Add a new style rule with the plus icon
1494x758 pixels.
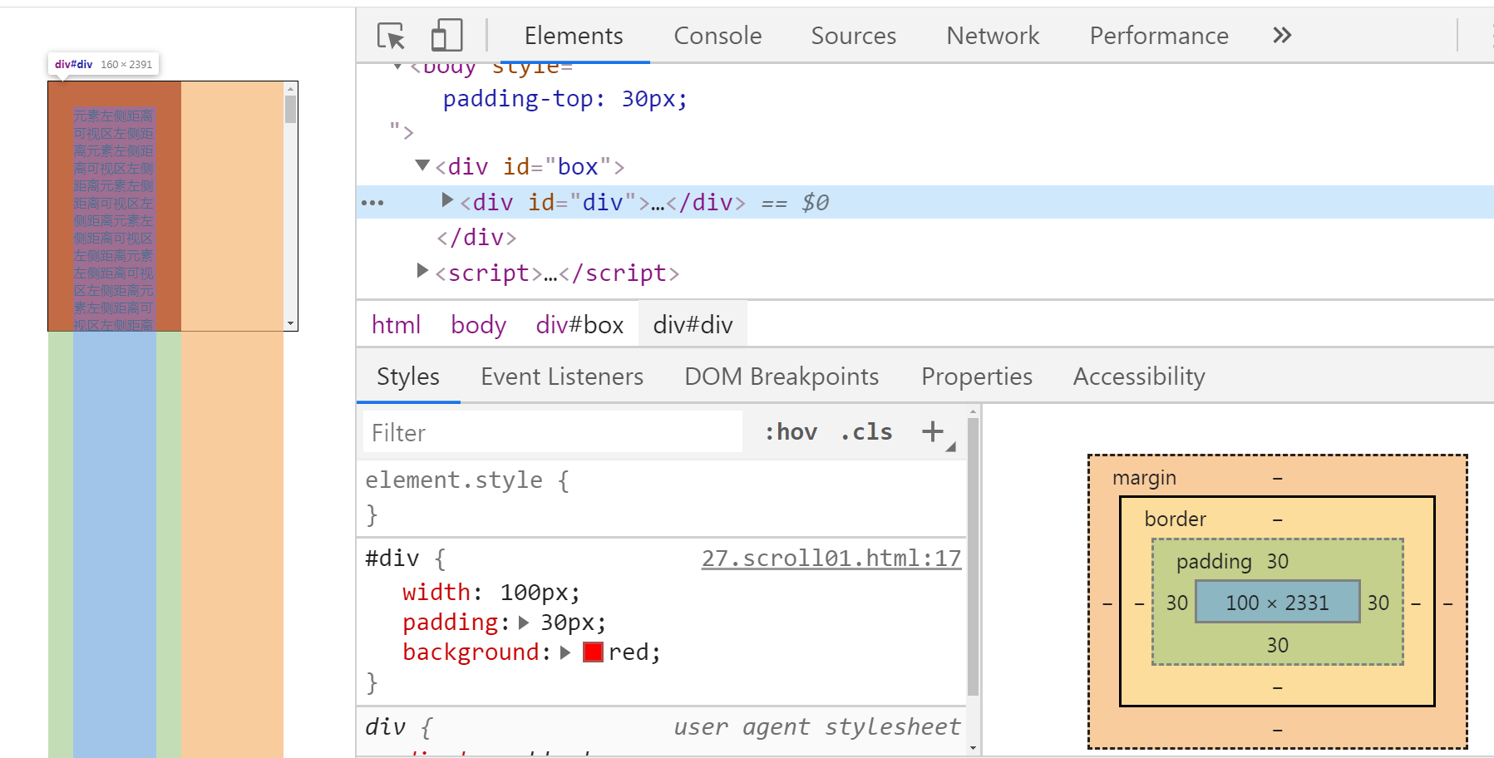click(933, 431)
